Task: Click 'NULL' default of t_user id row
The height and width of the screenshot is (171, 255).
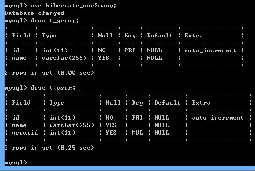Action: 162,118
